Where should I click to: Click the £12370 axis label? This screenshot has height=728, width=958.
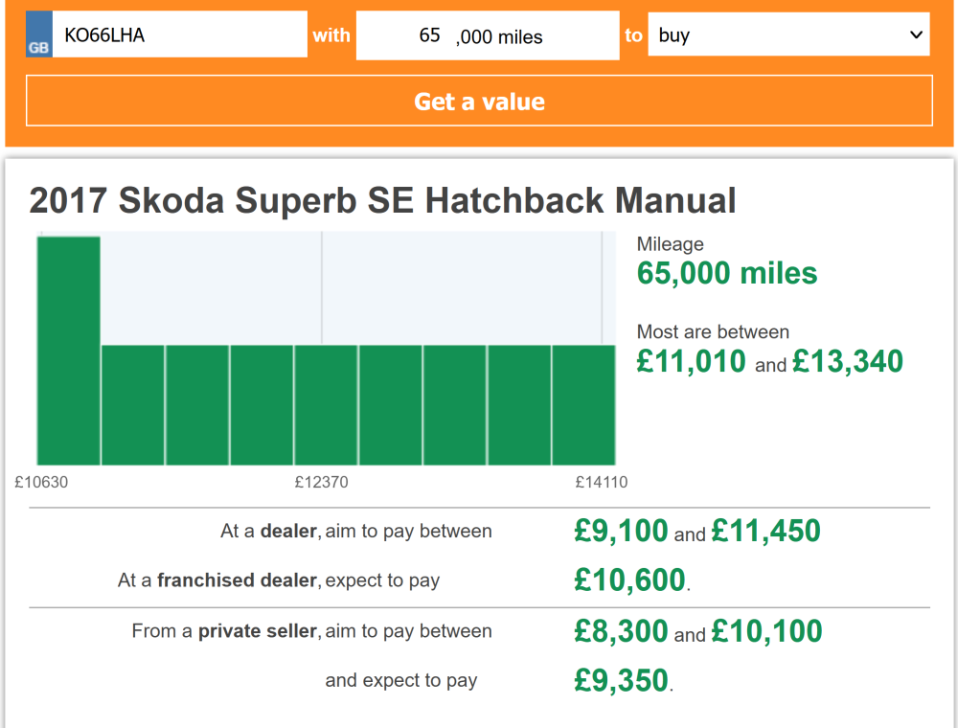321,483
